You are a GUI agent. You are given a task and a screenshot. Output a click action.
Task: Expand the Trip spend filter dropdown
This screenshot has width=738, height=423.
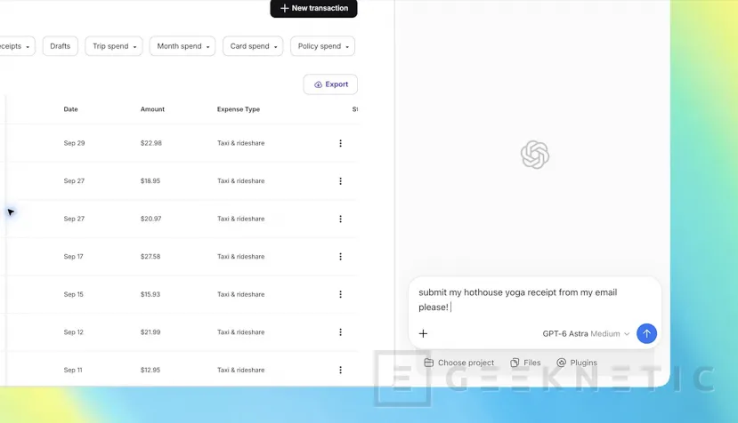pyautogui.click(x=114, y=46)
